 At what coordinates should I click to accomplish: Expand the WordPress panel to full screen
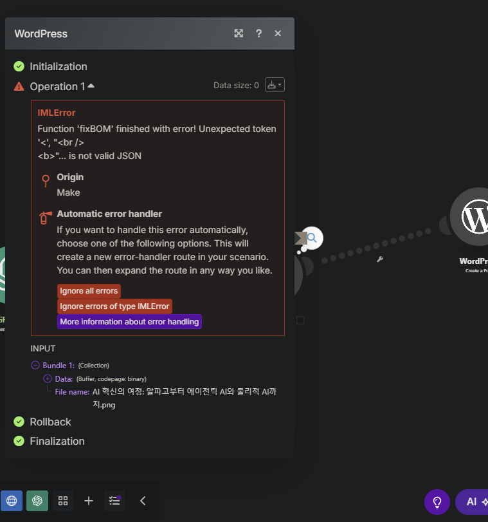[x=239, y=33]
